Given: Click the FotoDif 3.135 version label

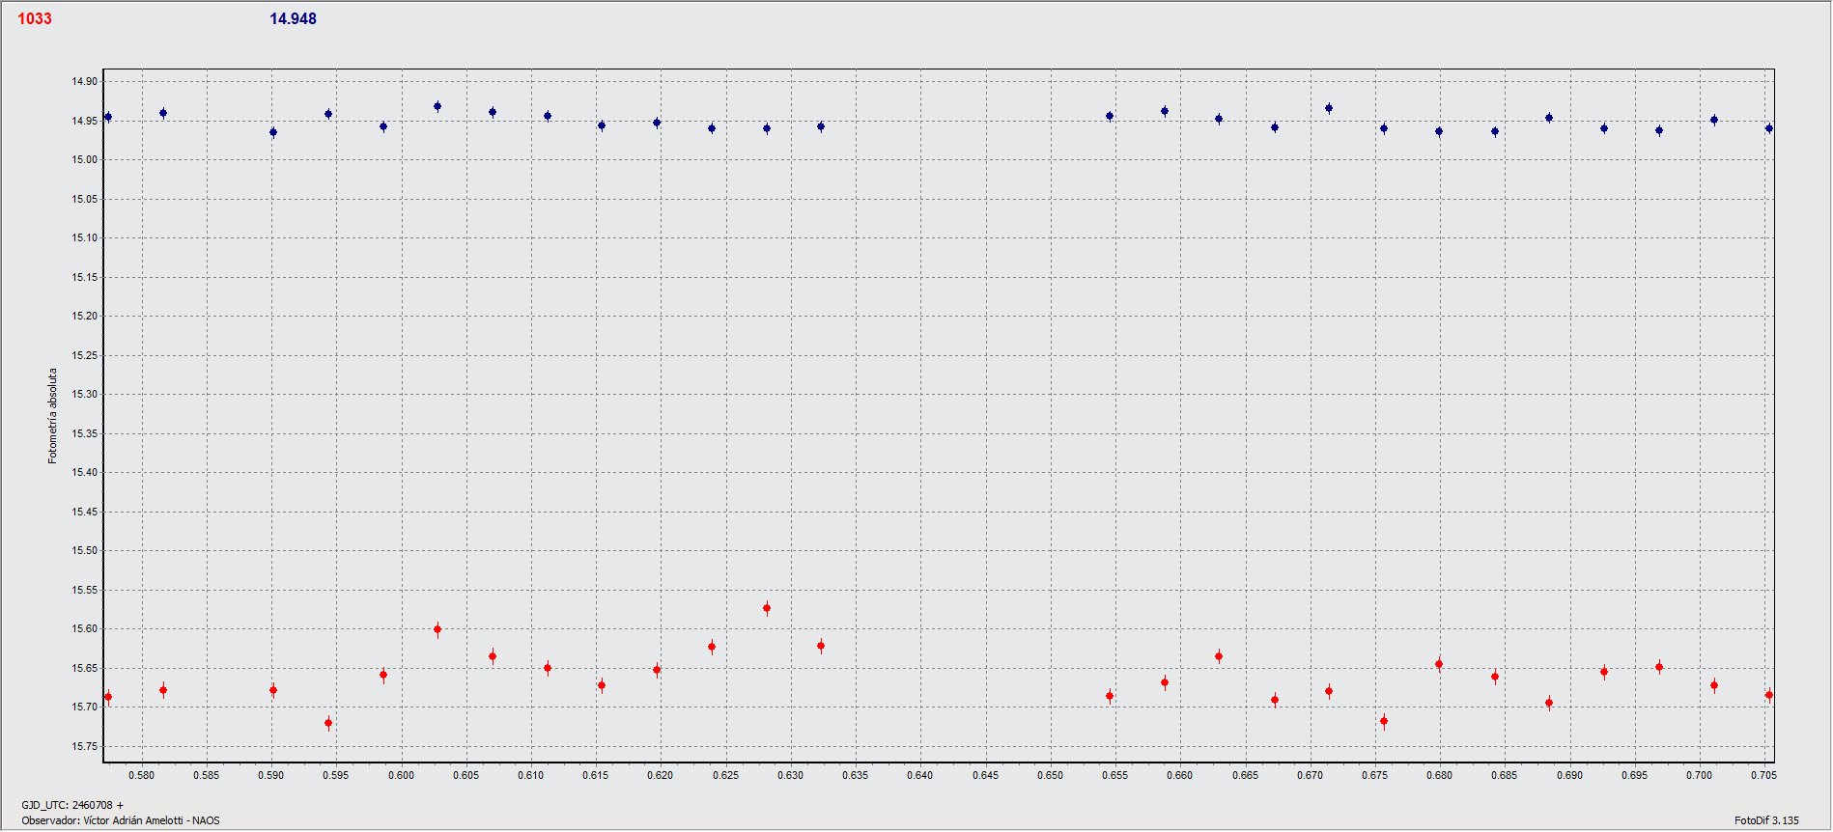Looking at the screenshot, I should [1766, 820].
